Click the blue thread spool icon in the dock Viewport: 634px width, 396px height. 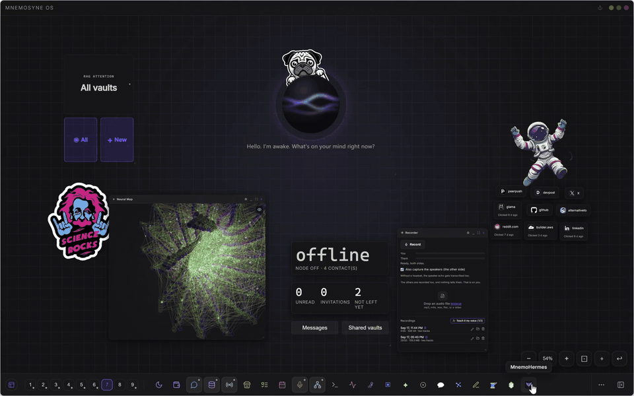pos(493,385)
